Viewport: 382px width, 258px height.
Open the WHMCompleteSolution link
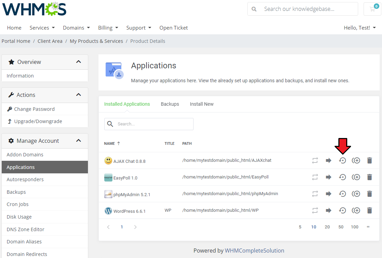tap(254, 251)
